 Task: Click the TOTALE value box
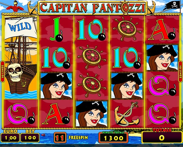(162, 138)
